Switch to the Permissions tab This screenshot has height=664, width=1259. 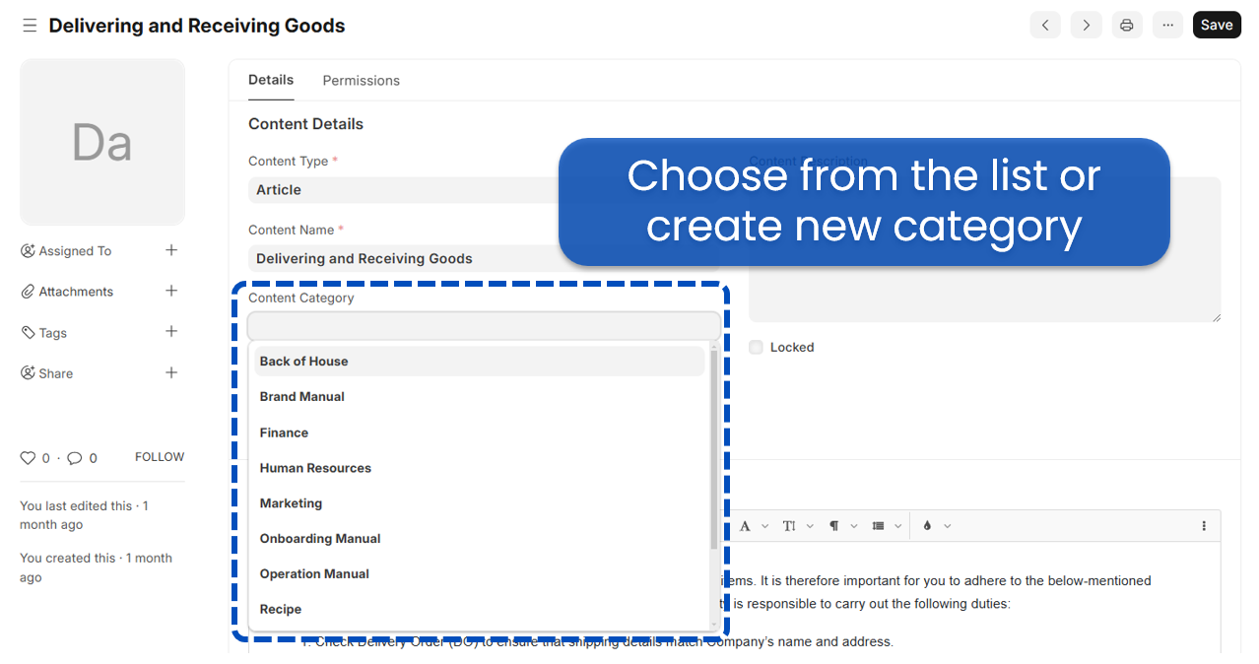pos(362,81)
